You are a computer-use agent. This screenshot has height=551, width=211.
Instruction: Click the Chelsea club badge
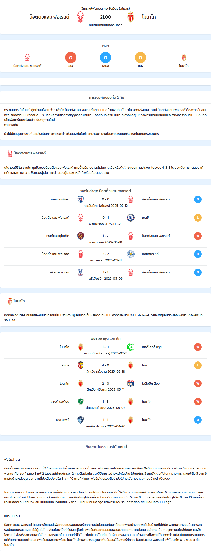click(x=131, y=218)
